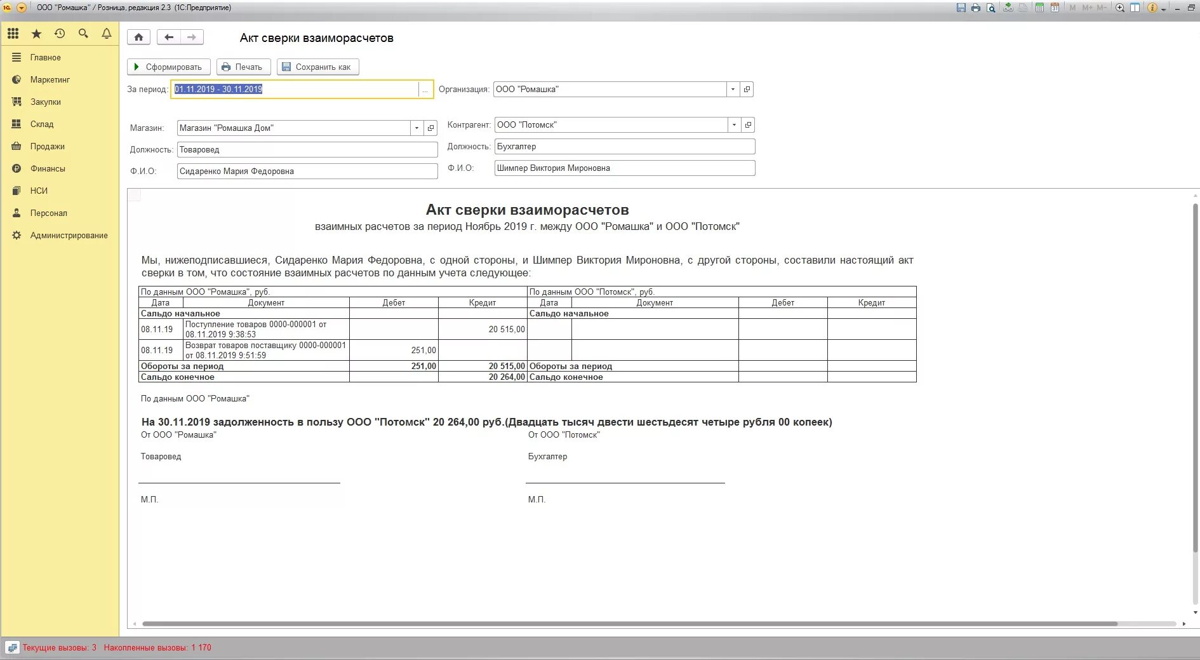This screenshot has height=660, width=1200.
Task: Select final balance 20 264,00 cell
Action: point(483,377)
